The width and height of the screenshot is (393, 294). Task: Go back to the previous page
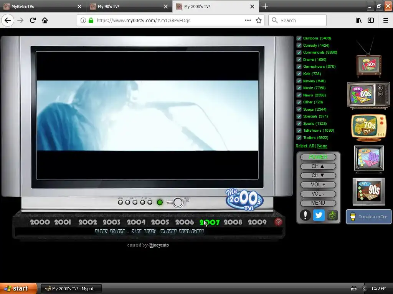8,20
